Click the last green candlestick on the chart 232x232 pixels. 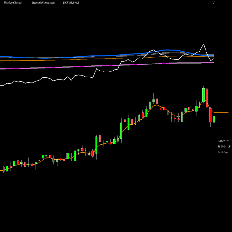[x=214, y=119]
